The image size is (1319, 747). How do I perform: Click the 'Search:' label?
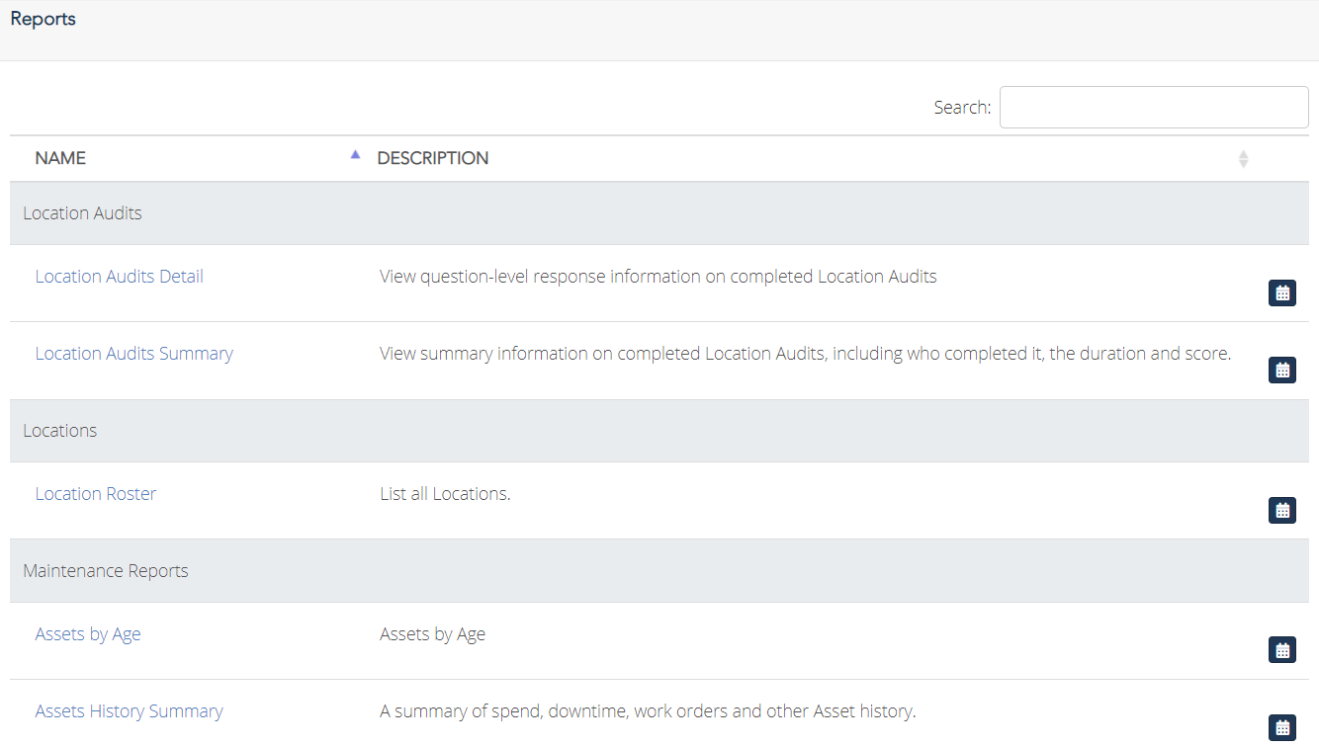(962, 108)
